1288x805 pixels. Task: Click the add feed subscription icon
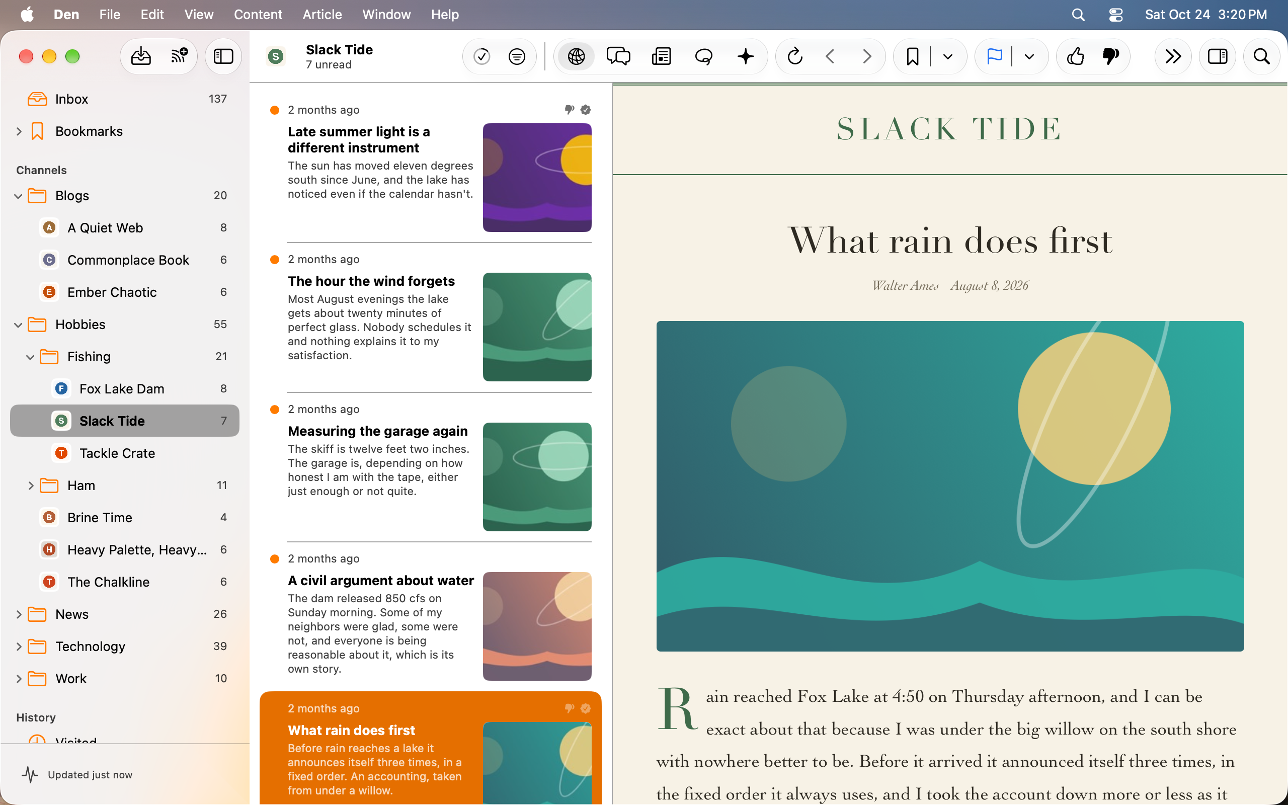pyautogui.click(x=179, y=56)
